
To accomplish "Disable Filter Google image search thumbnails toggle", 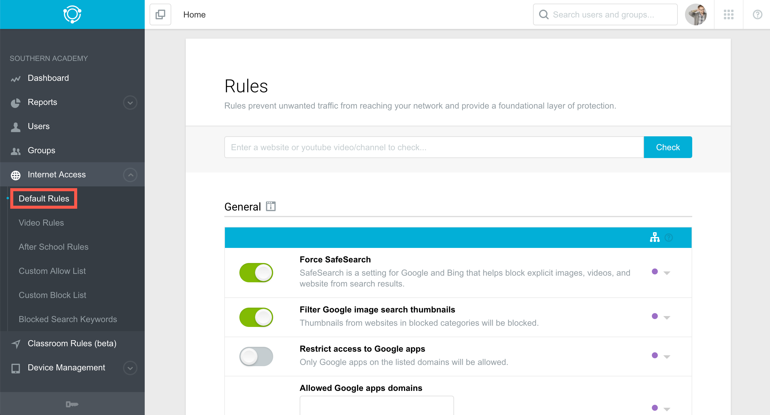I will 256,317.
